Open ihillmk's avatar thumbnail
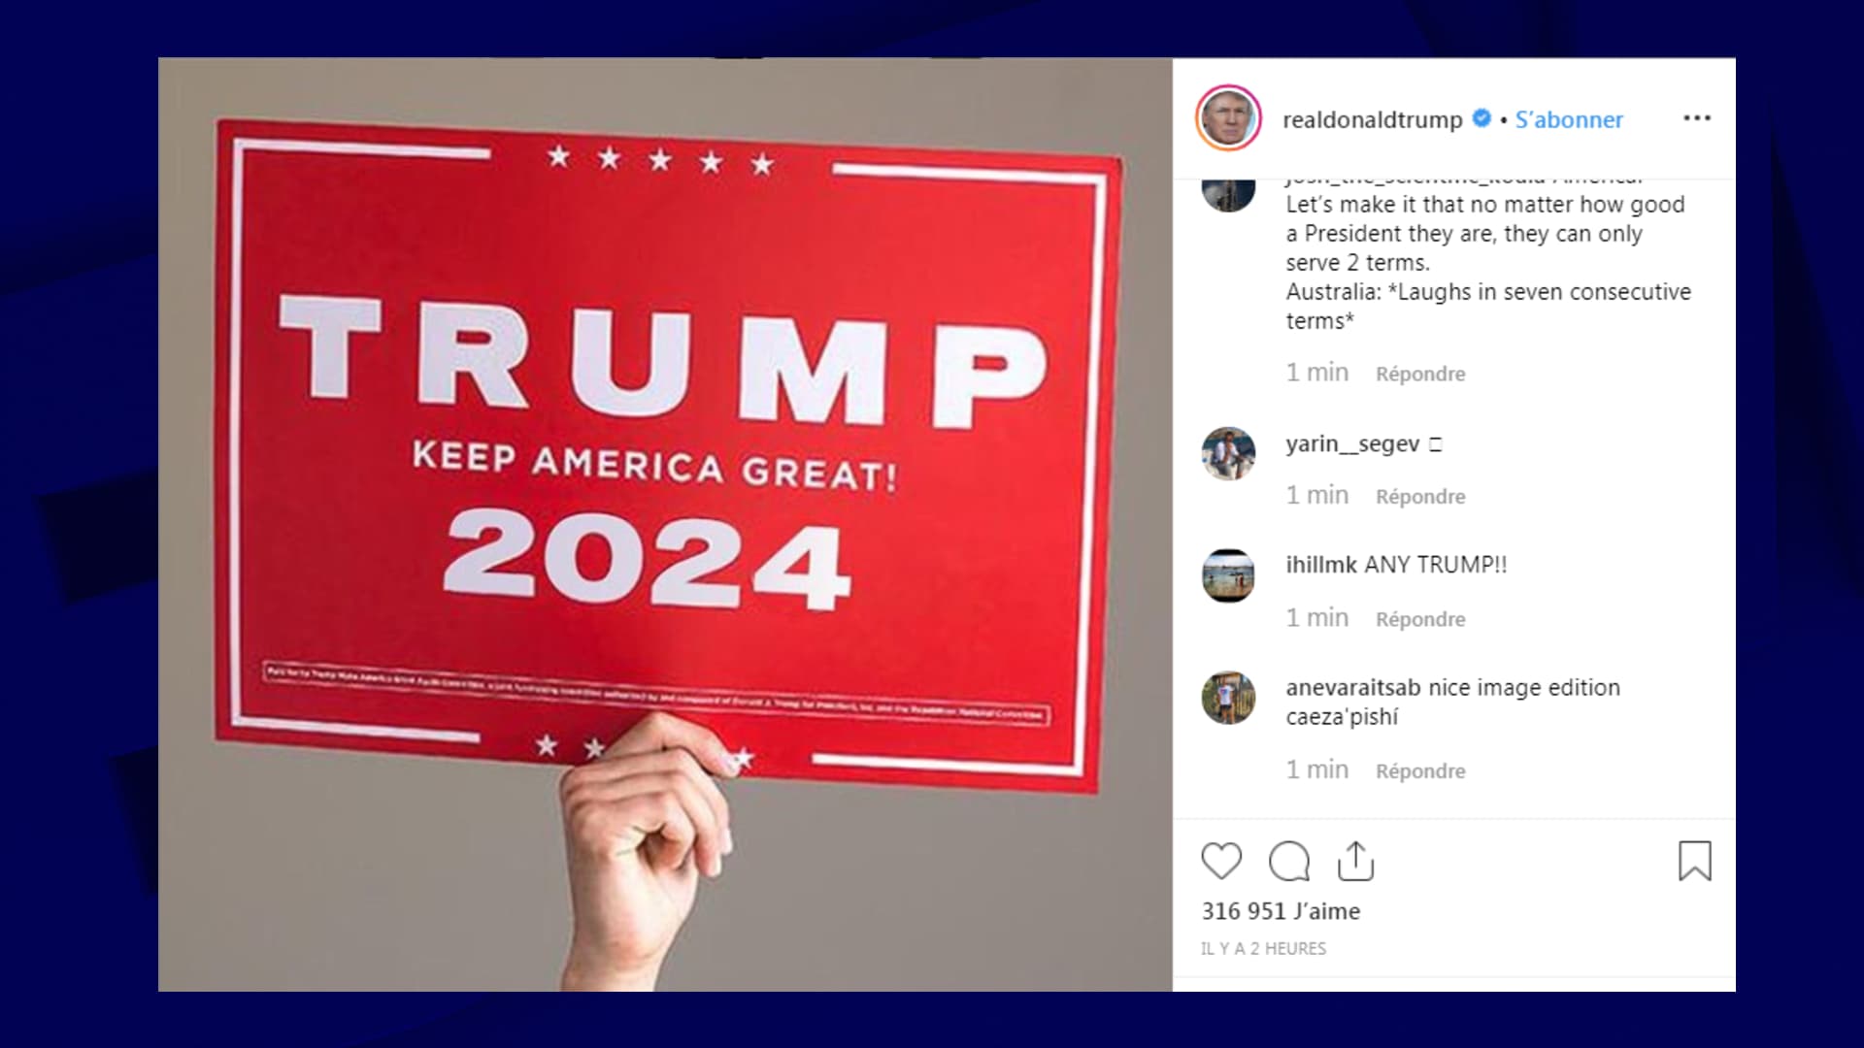The height and width of the screenshot is (1048, 1864). click(1228, 575)
